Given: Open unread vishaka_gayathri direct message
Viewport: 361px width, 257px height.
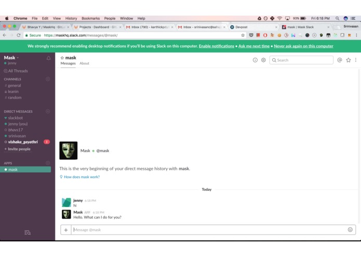Looking at the screenshot, I should click(23, 142).
